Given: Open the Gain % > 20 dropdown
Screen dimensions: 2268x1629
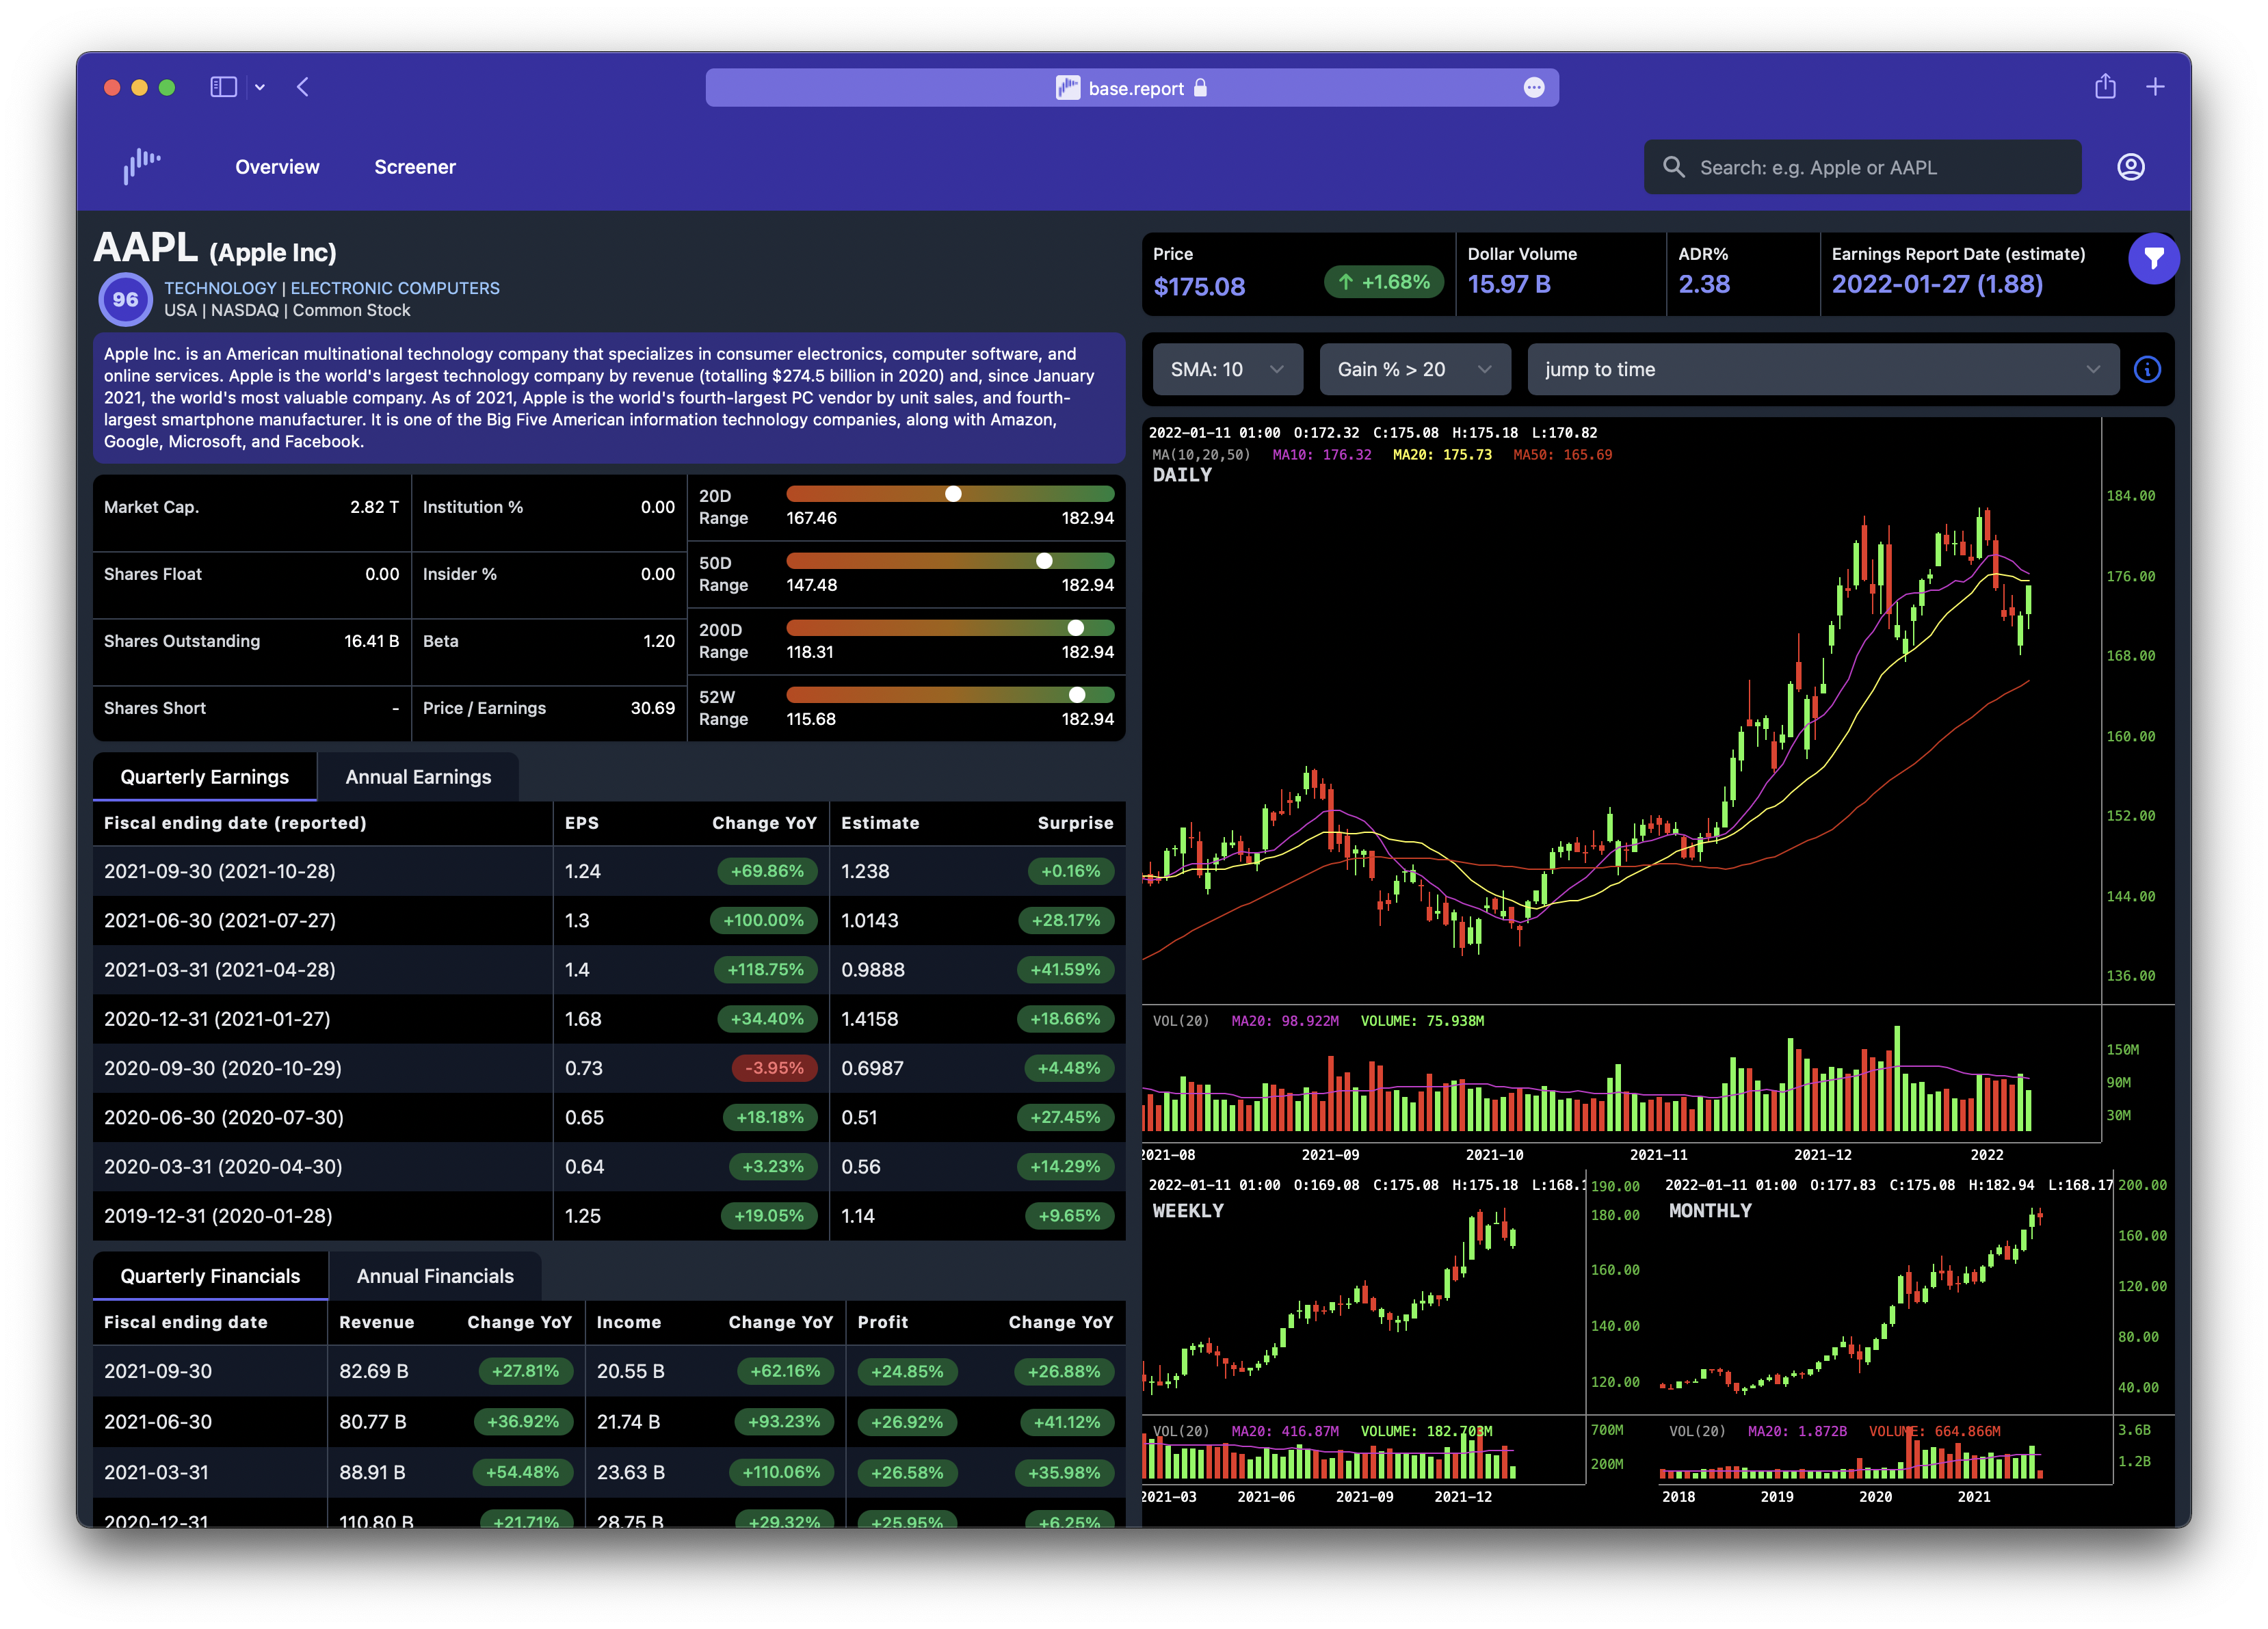Looking at the screenshot, I should click(1414, 369).
